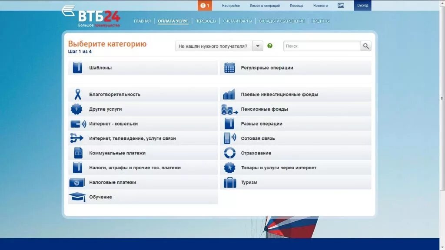Click the Обучение graduation cap icon
The image size is (445, 250).
coord(76,197)
